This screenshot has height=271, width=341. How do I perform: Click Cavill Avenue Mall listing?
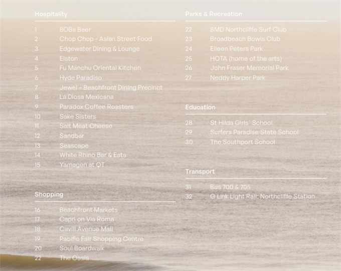pos(86,229)
